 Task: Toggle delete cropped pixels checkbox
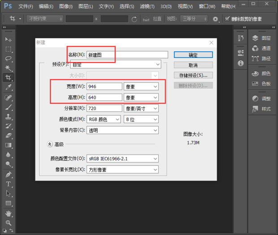[x=227, y=19]
